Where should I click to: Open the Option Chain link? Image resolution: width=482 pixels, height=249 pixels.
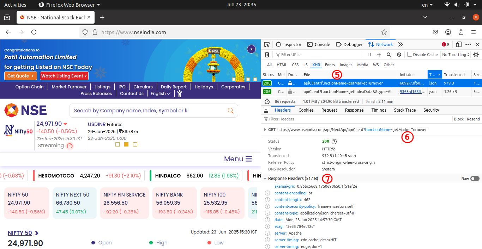[x=30, y=87]
